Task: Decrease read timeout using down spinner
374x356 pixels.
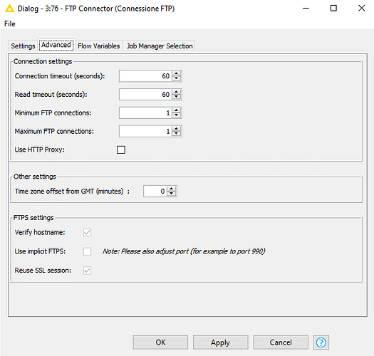Action: coord(176,97)
